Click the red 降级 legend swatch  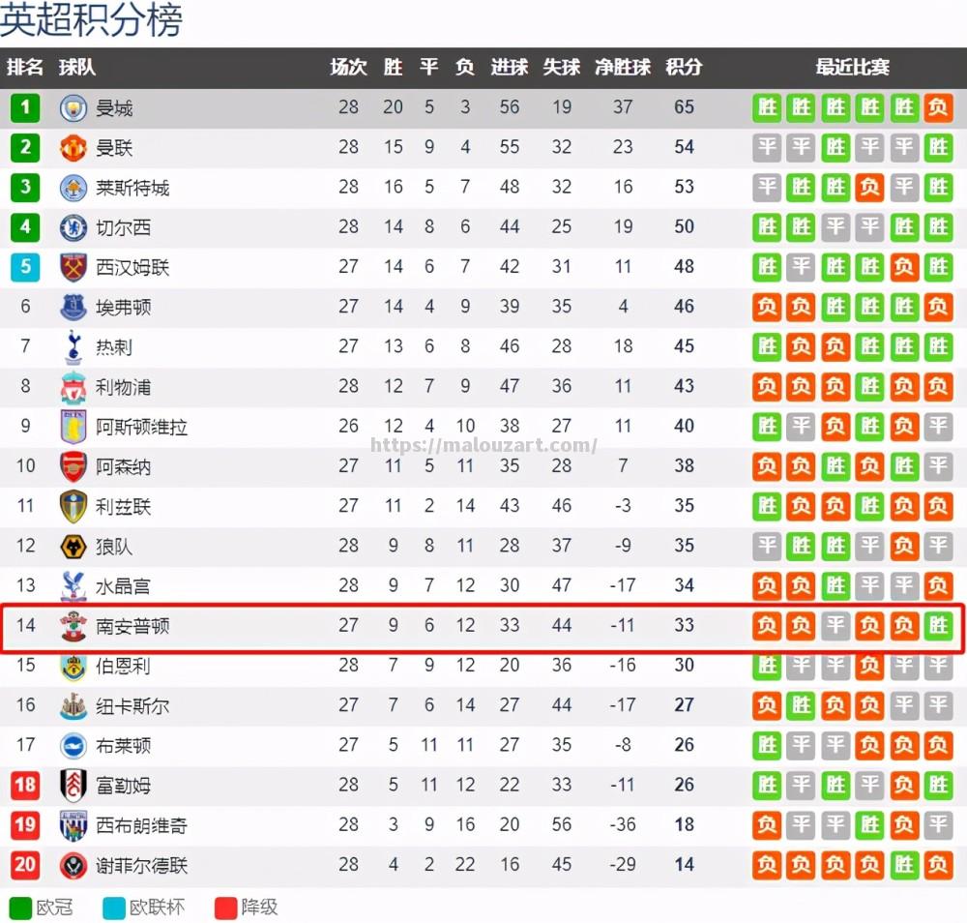pyautogui.click(x=225, y=908)
